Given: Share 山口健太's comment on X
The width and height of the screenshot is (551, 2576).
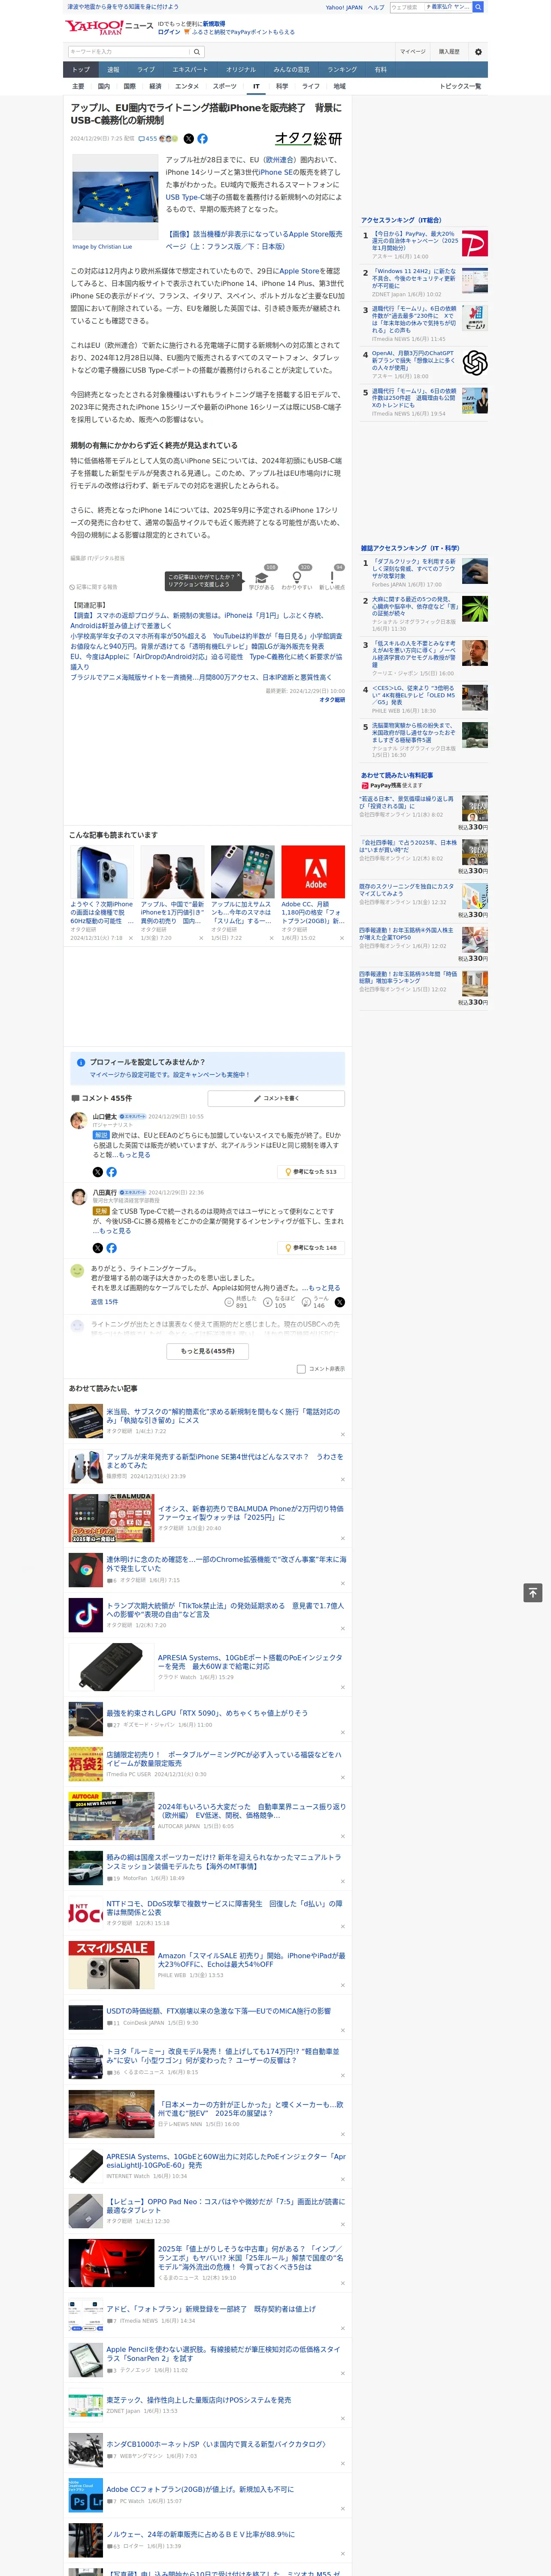Looking at the screenshot, I should [x=98, y=1172].
